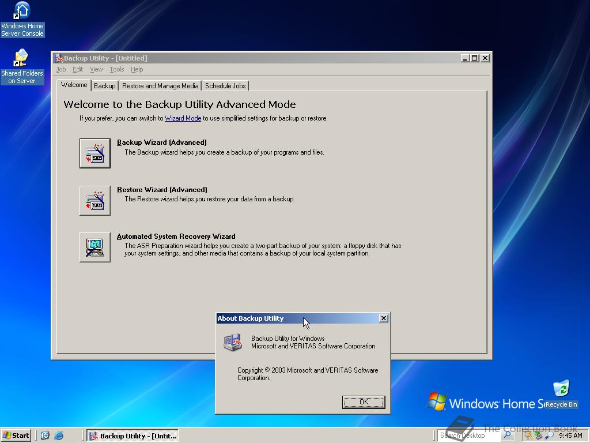590x443 pixels.
Task: Select the Recycle Bin desktop icon
Action: pos(561,394)
